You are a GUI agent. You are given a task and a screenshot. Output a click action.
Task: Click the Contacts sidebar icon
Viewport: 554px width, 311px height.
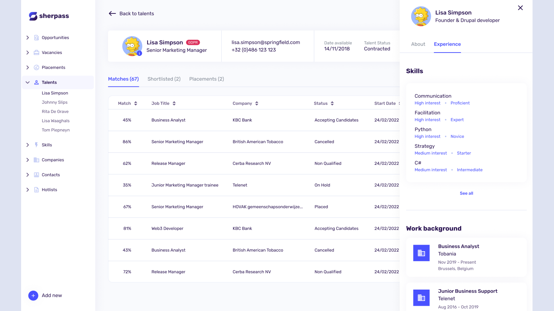tap(36, 175)
